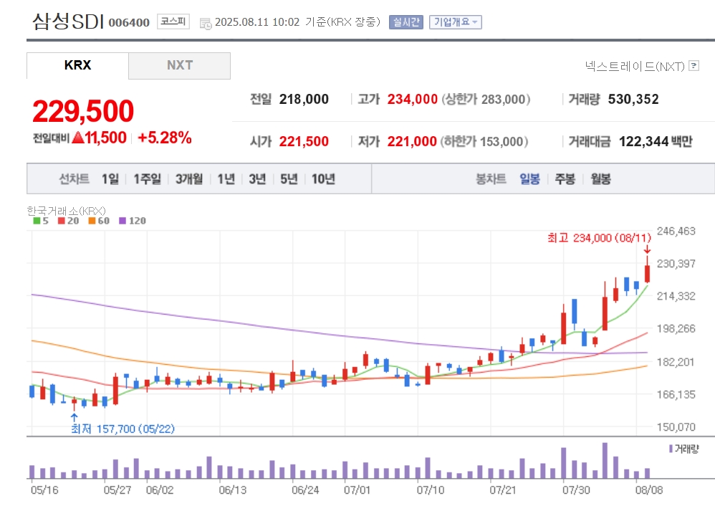Select the 주봉 weekly candle chart
The height and width of the screenshot is (506, 715).
click(x=565, y=179)
